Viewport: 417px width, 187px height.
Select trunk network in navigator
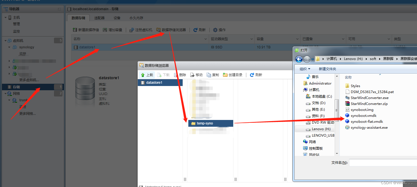[23, 100]
